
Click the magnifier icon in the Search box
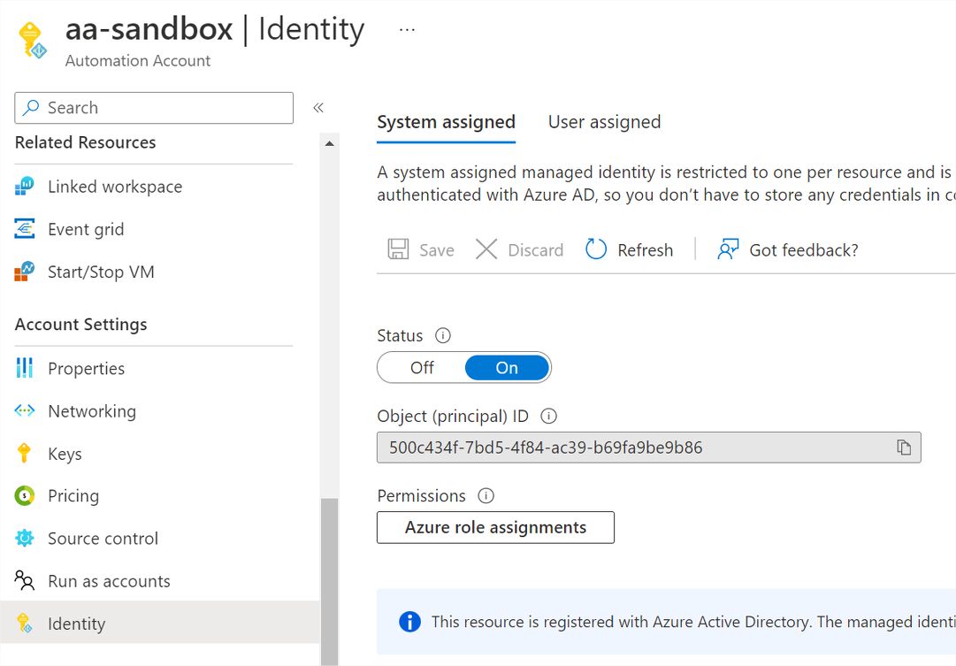30,107
